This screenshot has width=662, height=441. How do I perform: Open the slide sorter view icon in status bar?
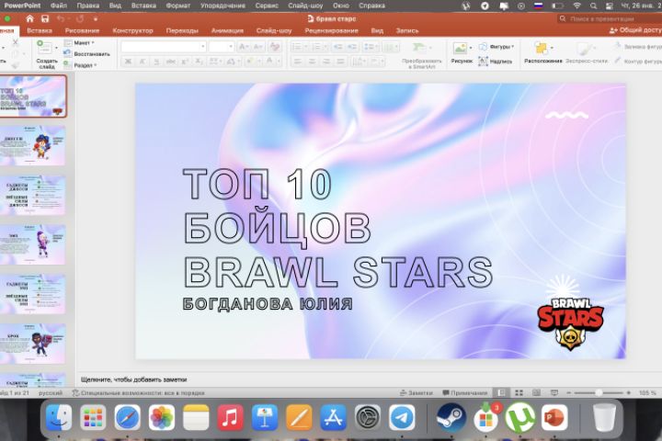(519, 393)
